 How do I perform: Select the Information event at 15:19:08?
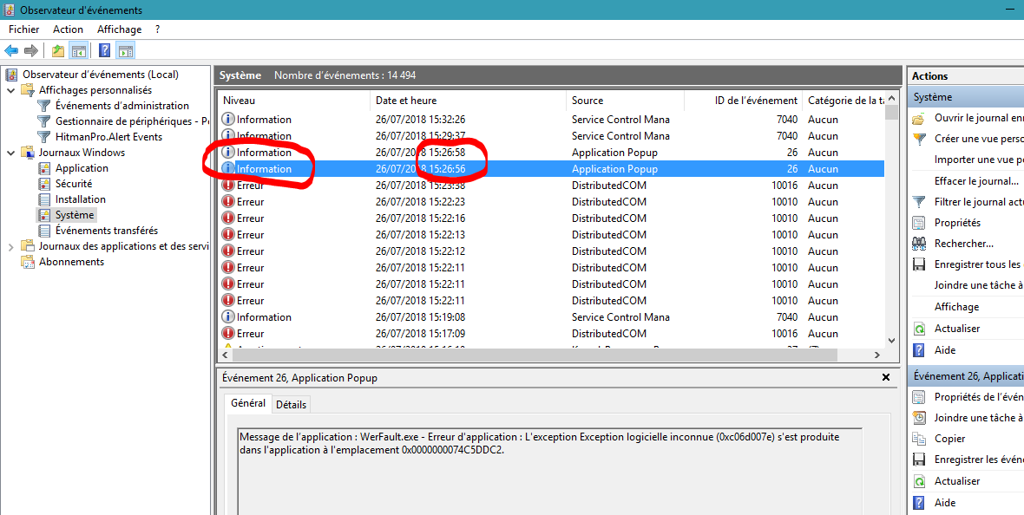point(552,317)
